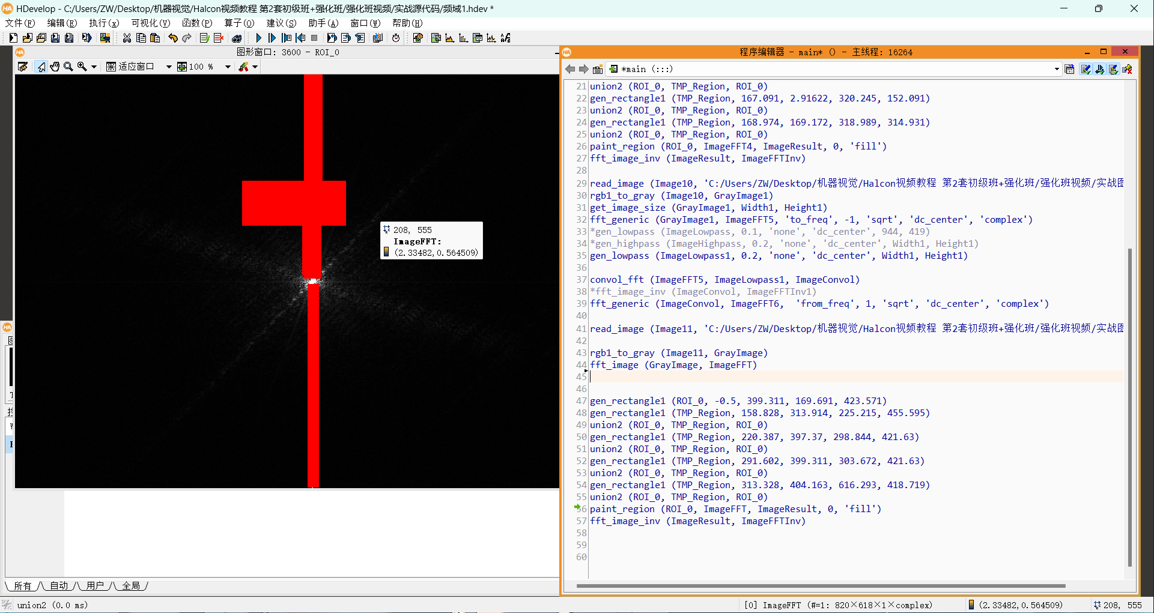1154x613 pixels.
Task: Click the forward navigation arrow in program editor
Action: (584, 69)
